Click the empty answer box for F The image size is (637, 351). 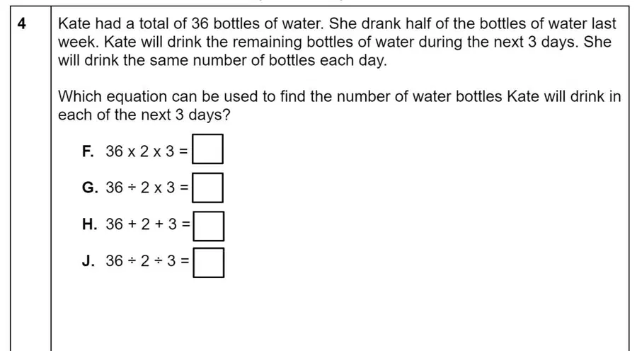coord(207,149)
